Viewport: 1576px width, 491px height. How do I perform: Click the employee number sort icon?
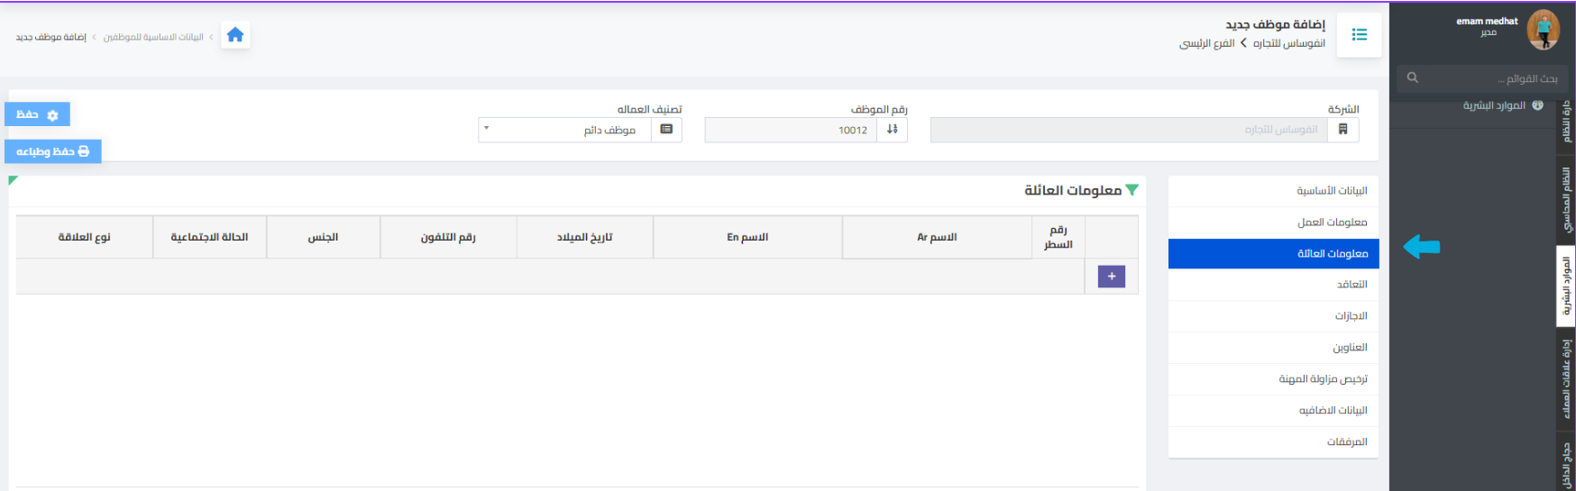tap(892, 130)
